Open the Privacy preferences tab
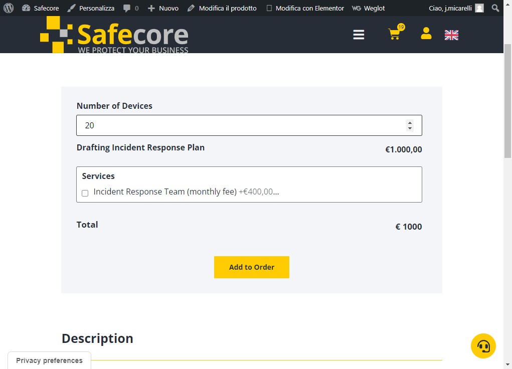Image resolution: width=512 pixels, height=369 pixels. click(49, 360)
